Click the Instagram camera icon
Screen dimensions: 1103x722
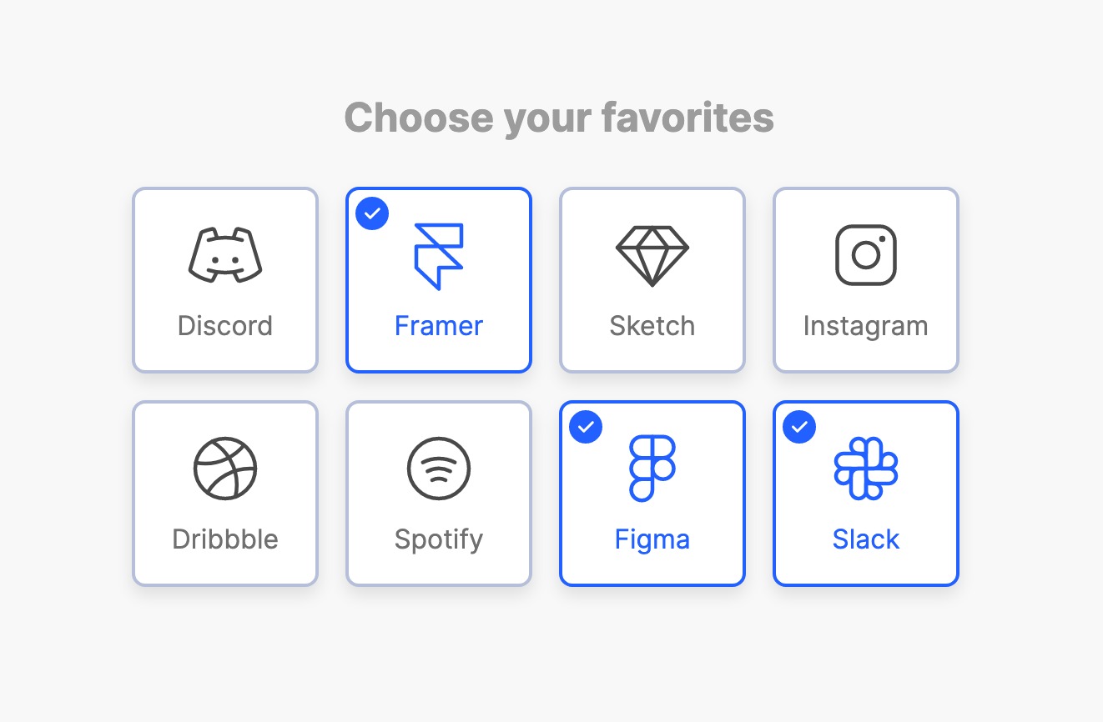pos(866,255)
